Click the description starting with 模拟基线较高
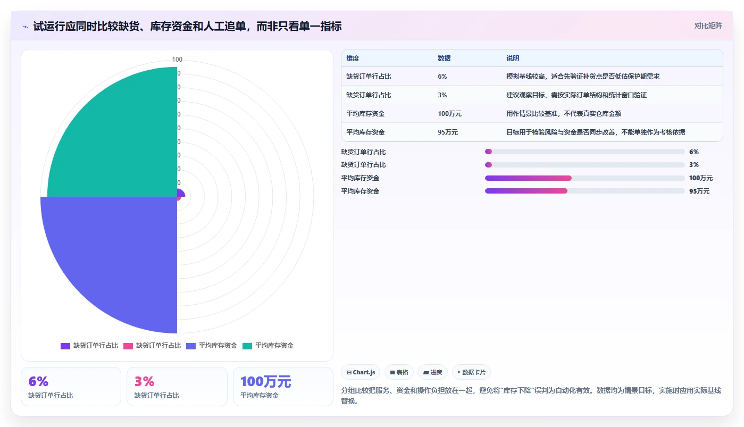Screen dimensions: 744x427 tap(583, 77)
